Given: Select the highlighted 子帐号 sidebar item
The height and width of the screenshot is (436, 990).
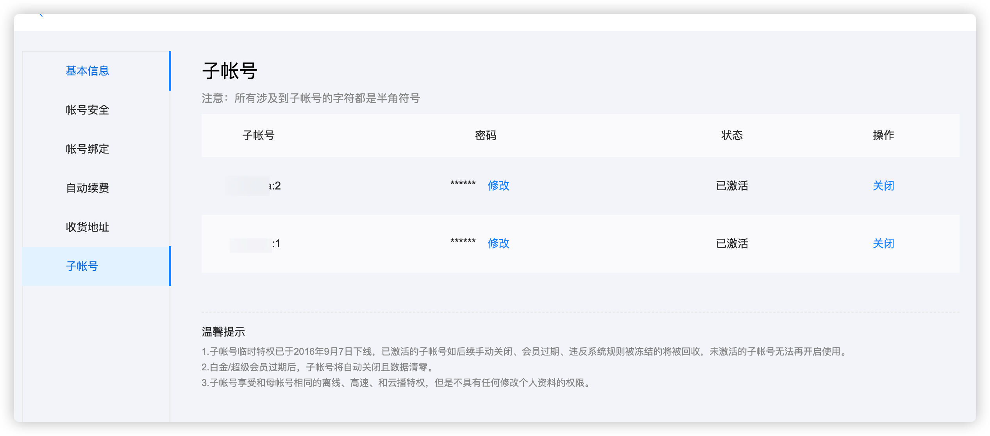Looking at the screenshot, I should tap(82, 266).
